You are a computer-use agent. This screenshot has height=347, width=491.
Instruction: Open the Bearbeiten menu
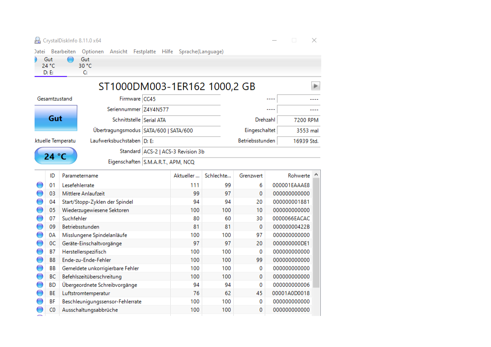pyautogui.click(x=63, y=51)
